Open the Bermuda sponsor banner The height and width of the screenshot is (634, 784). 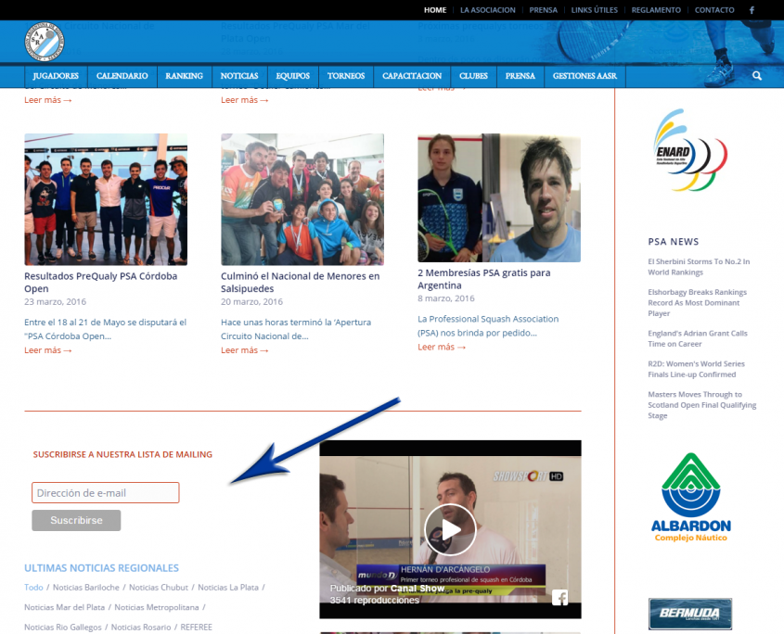pyautogui.click(x=690, y=614)
